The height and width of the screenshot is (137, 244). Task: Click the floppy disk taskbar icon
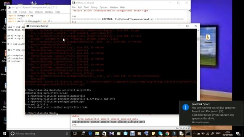(132, 134)
